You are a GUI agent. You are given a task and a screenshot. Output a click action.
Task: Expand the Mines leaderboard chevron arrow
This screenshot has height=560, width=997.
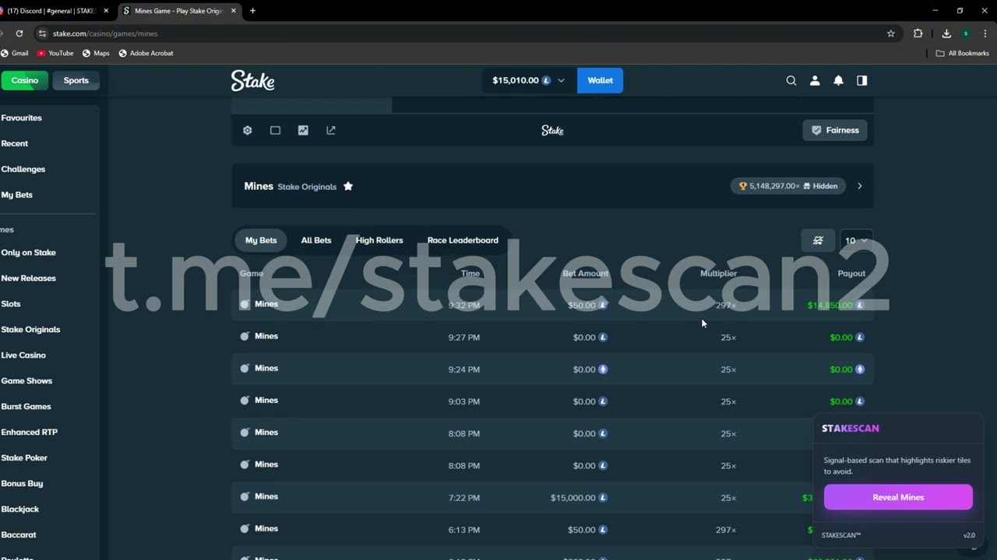click(x=859, y=186)
